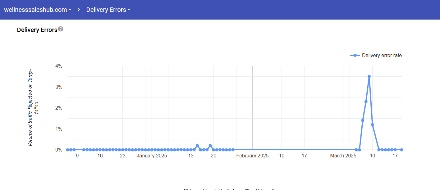Click the breadcrumb chevron separator in the header
This screenshot has width=440, height=190.
79,10
